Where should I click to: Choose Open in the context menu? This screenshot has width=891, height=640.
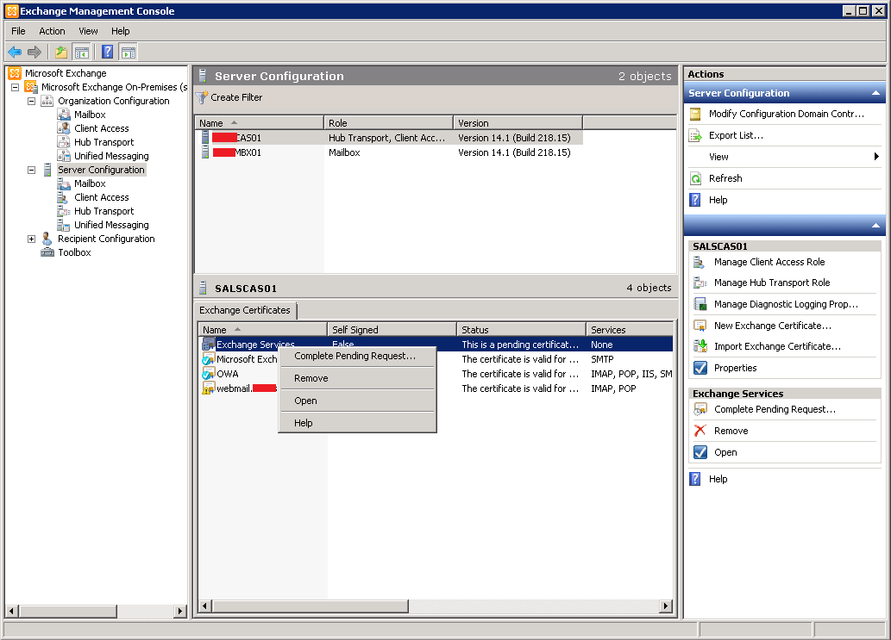tap(357, 401)
